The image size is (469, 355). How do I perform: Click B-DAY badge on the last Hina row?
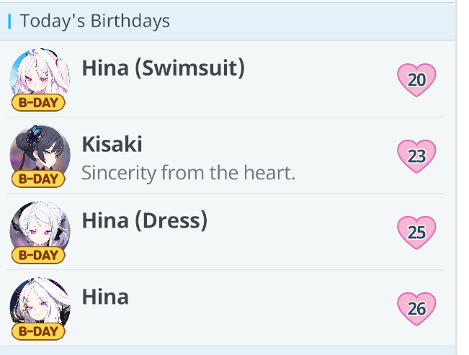(38, 331)
